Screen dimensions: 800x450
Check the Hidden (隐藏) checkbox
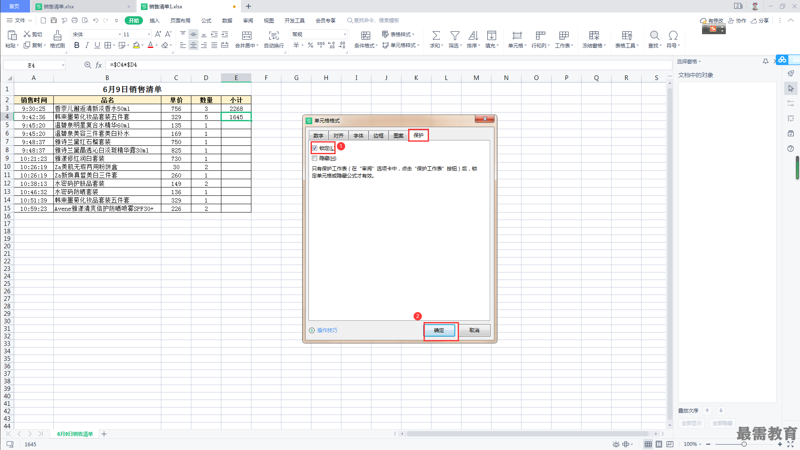pos(315,158)
